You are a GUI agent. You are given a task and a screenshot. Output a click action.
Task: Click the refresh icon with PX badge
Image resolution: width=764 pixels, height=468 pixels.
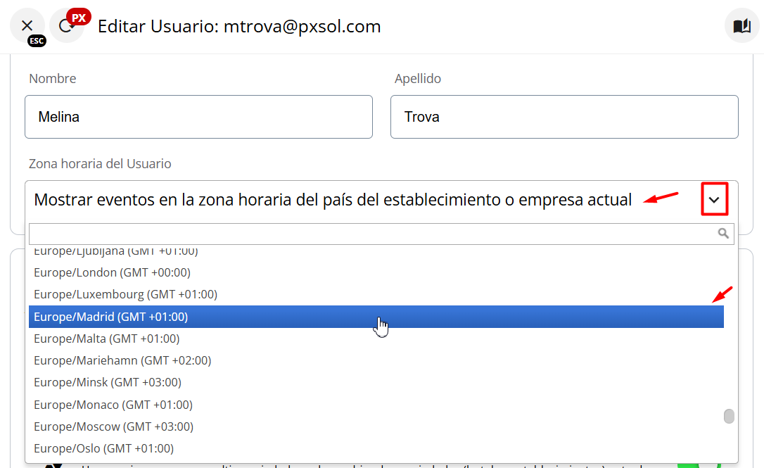[66, 26]
